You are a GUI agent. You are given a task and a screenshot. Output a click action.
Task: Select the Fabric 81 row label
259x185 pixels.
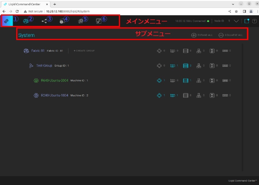coord(38,51)
